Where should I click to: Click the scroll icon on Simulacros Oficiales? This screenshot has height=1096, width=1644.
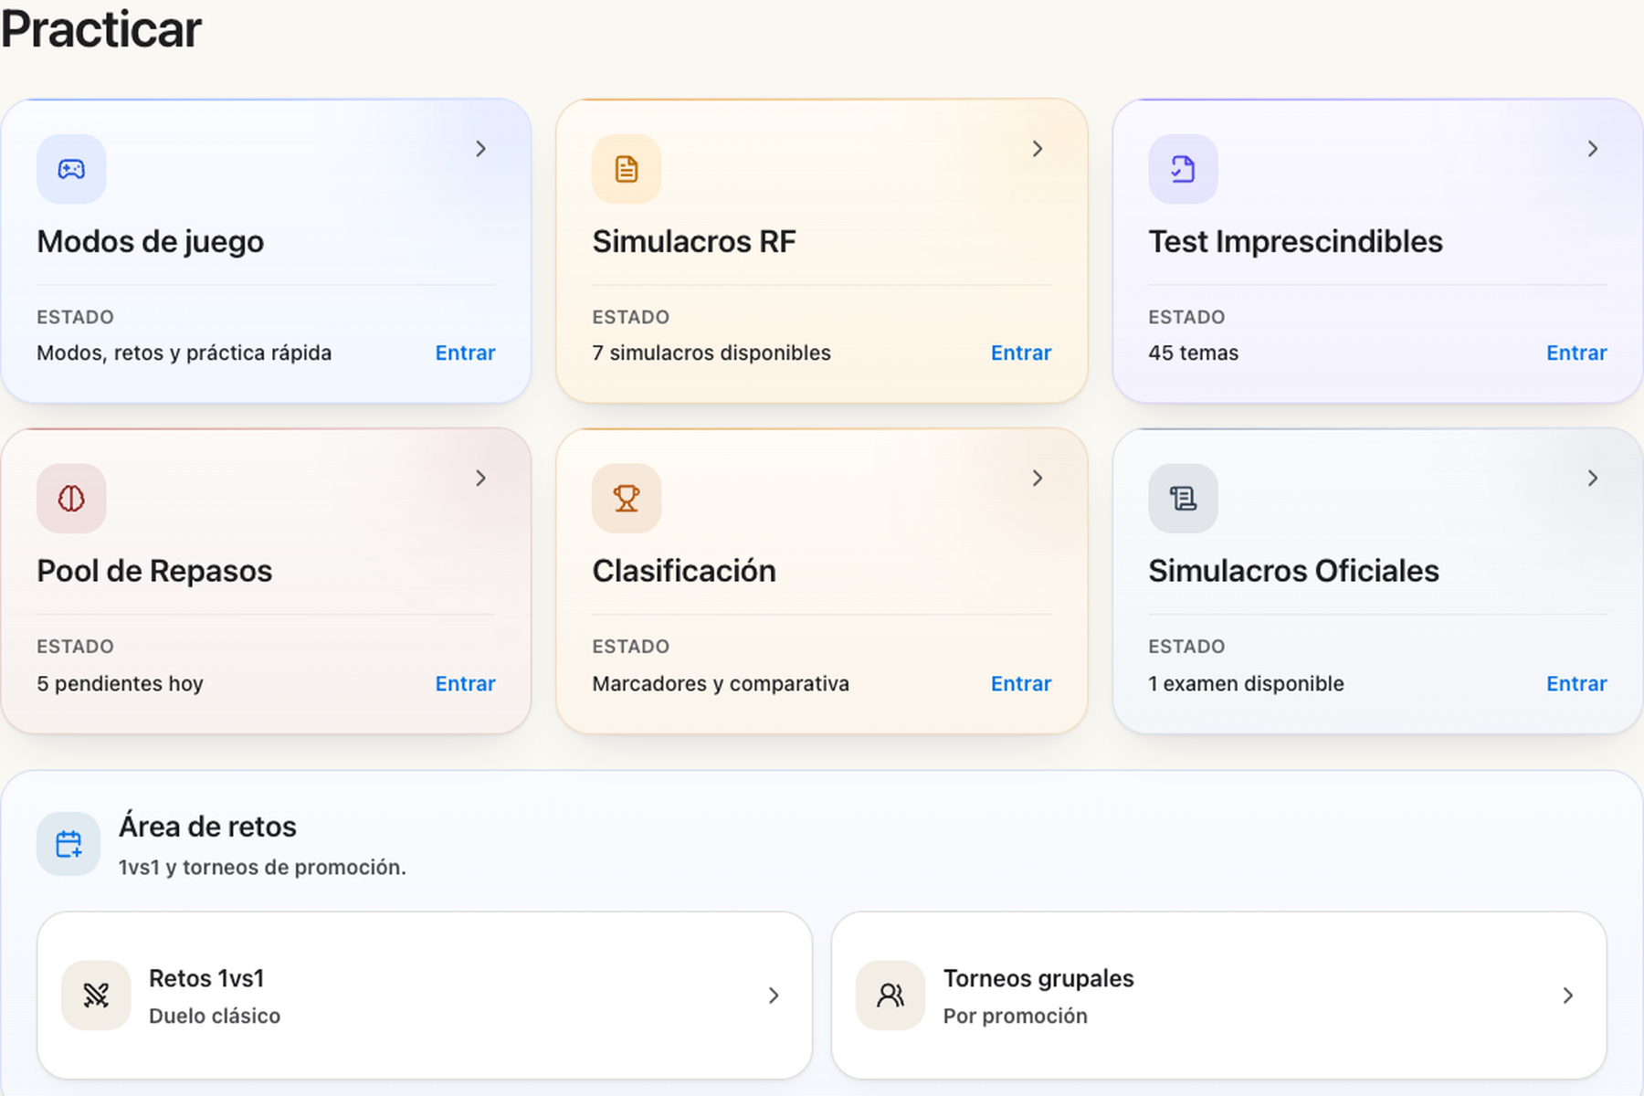1183,499
